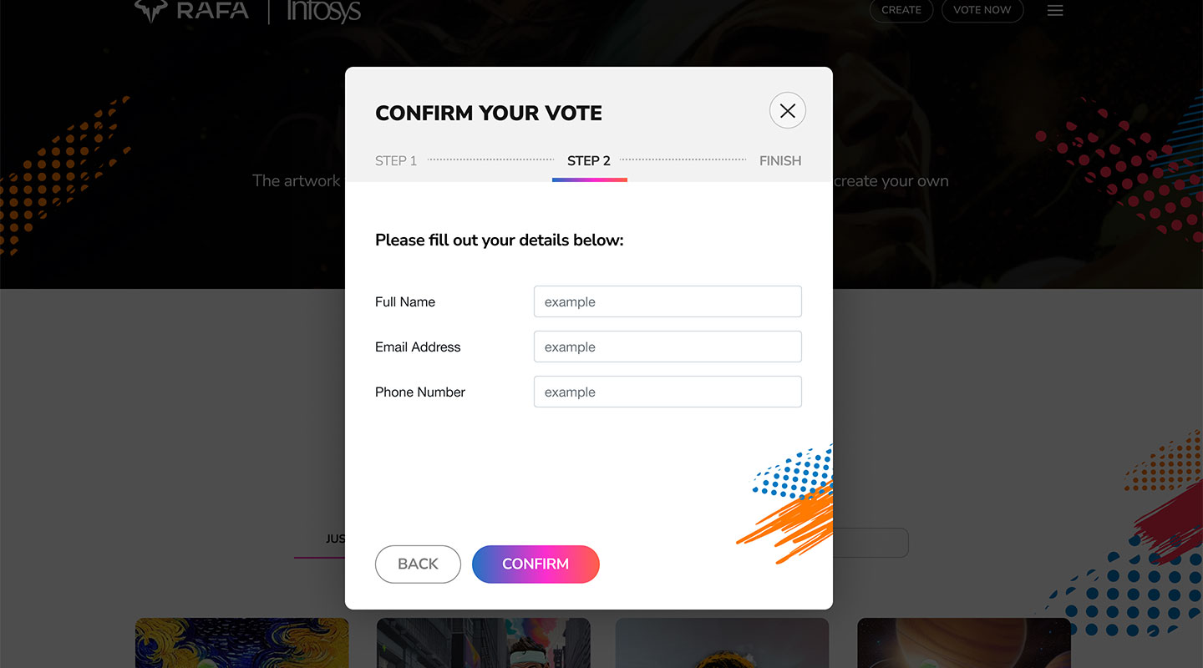The height and width of the screenshot is (668, 1203).
Task: Open the ringed planet artwork thumbnail
Action: [x=963, y=643]
